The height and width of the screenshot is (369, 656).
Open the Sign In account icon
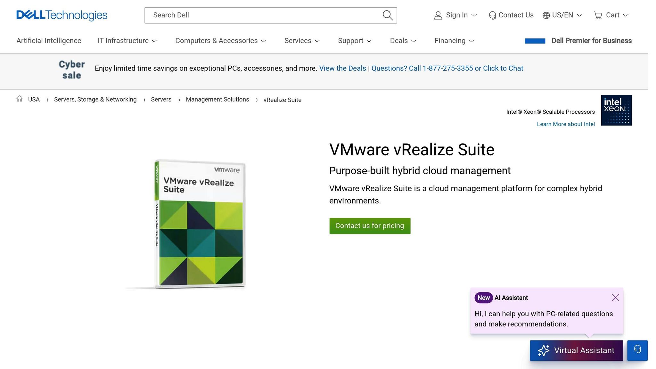tap(438, 15)
